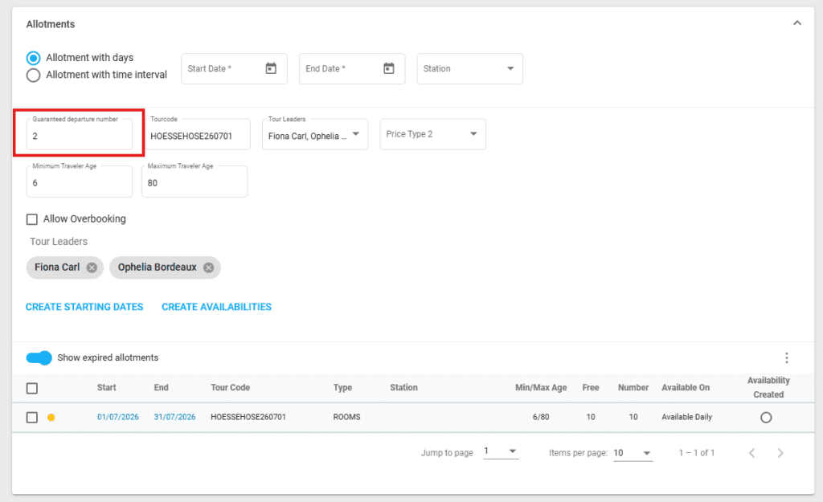Click the CREATE STARTING DATES button
This screenshot has height=502, width=823.
[x=84, y=307]
